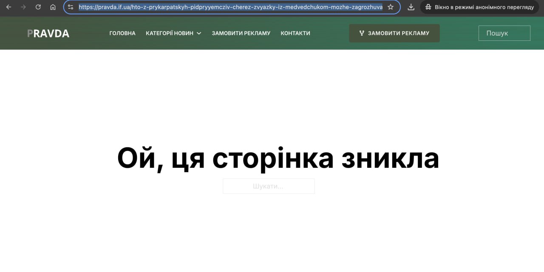The height and width of the screenshot is (272, 544).
Task: Click the dark ЗАМОВИТИ РЕКЛАМУ button
Action: click(x=394, y=33)
